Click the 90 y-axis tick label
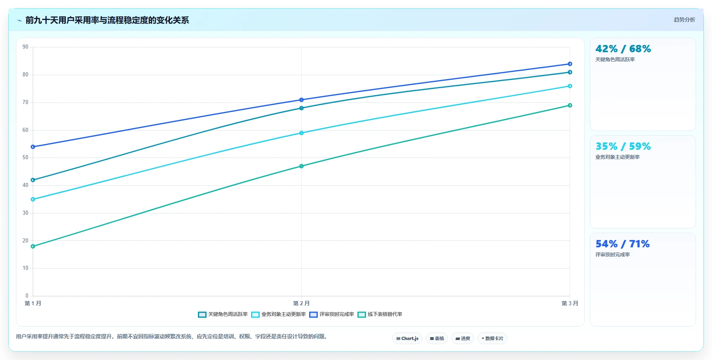The image size is (712, 360). click(25, 47)
